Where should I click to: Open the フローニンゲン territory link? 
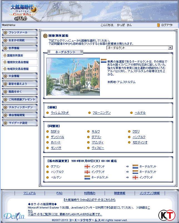point(101,113)
